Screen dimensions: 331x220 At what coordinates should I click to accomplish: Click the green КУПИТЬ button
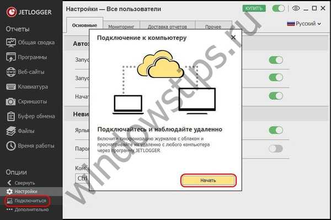click(254, 8)
